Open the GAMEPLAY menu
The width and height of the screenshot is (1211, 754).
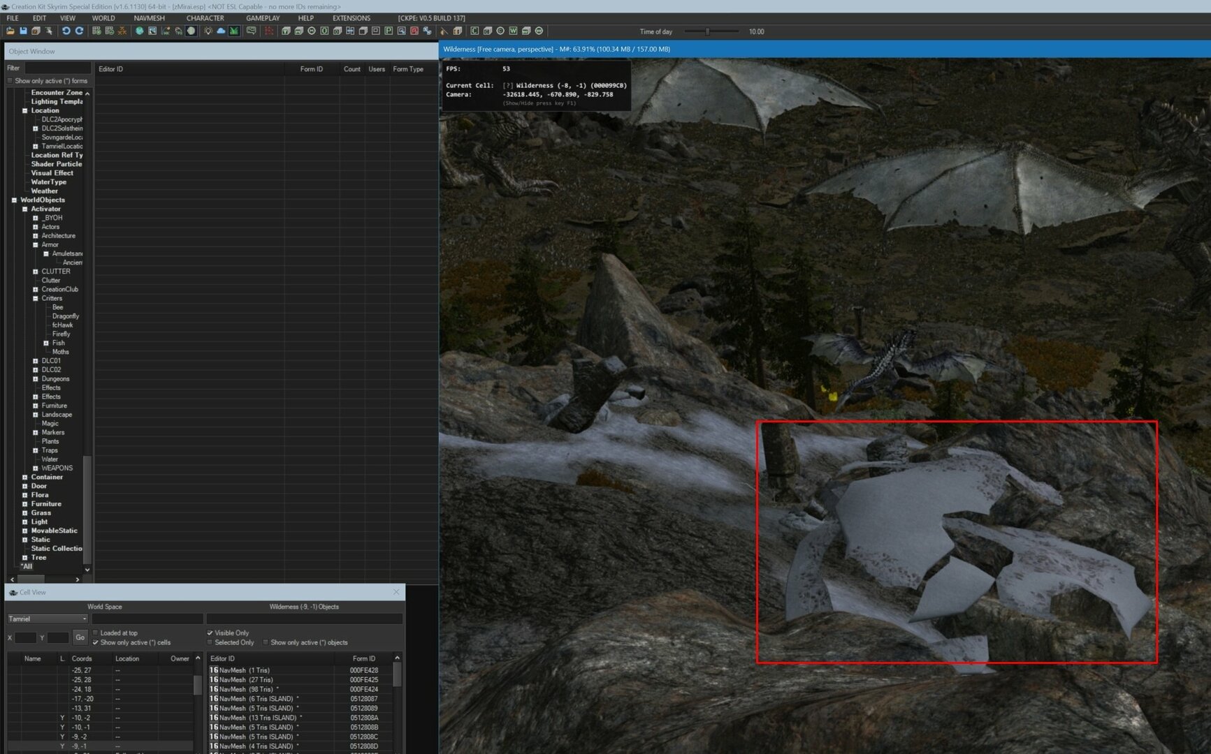coord(263,18)
